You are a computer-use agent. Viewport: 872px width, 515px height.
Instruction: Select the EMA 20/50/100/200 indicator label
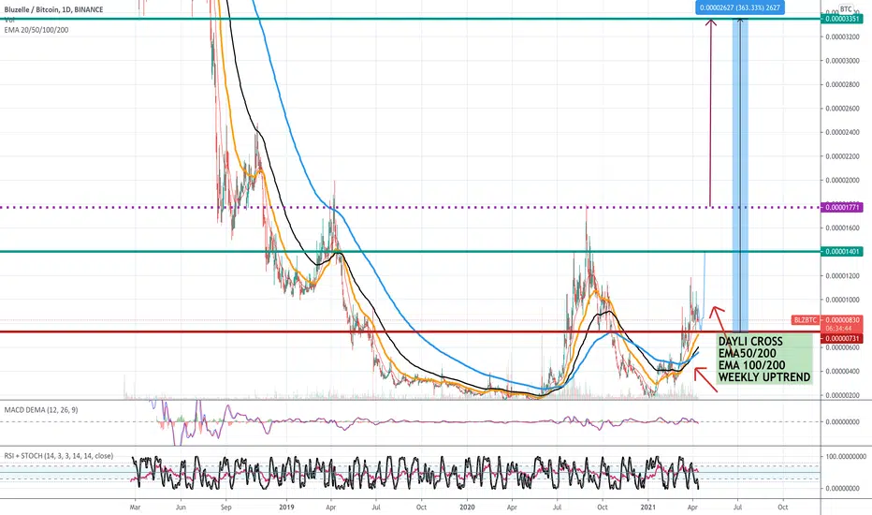(36, 30)
